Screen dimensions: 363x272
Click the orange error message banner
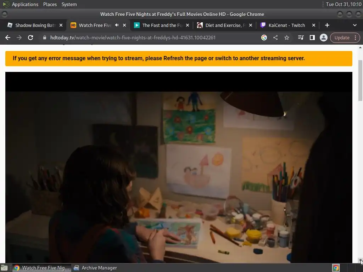tap(179, 58)
